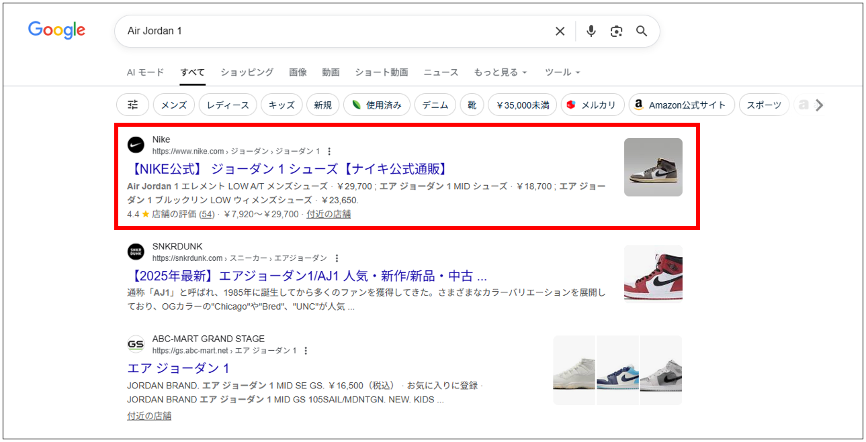The image size is (866, 442).
Task: Activate voice search with the microphone icon
Action: 591,31
